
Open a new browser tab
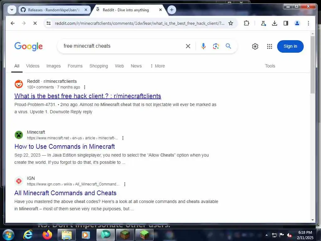coord(171,10)
